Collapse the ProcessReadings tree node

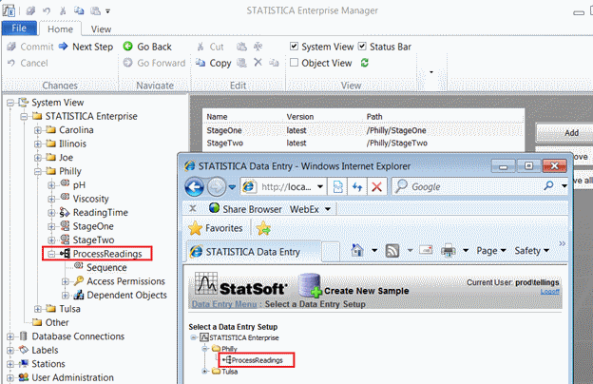tap(51, 254)
